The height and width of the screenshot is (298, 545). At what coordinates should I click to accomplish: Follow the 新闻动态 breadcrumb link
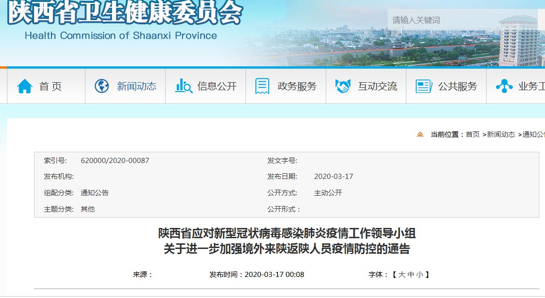click(501, 135)
